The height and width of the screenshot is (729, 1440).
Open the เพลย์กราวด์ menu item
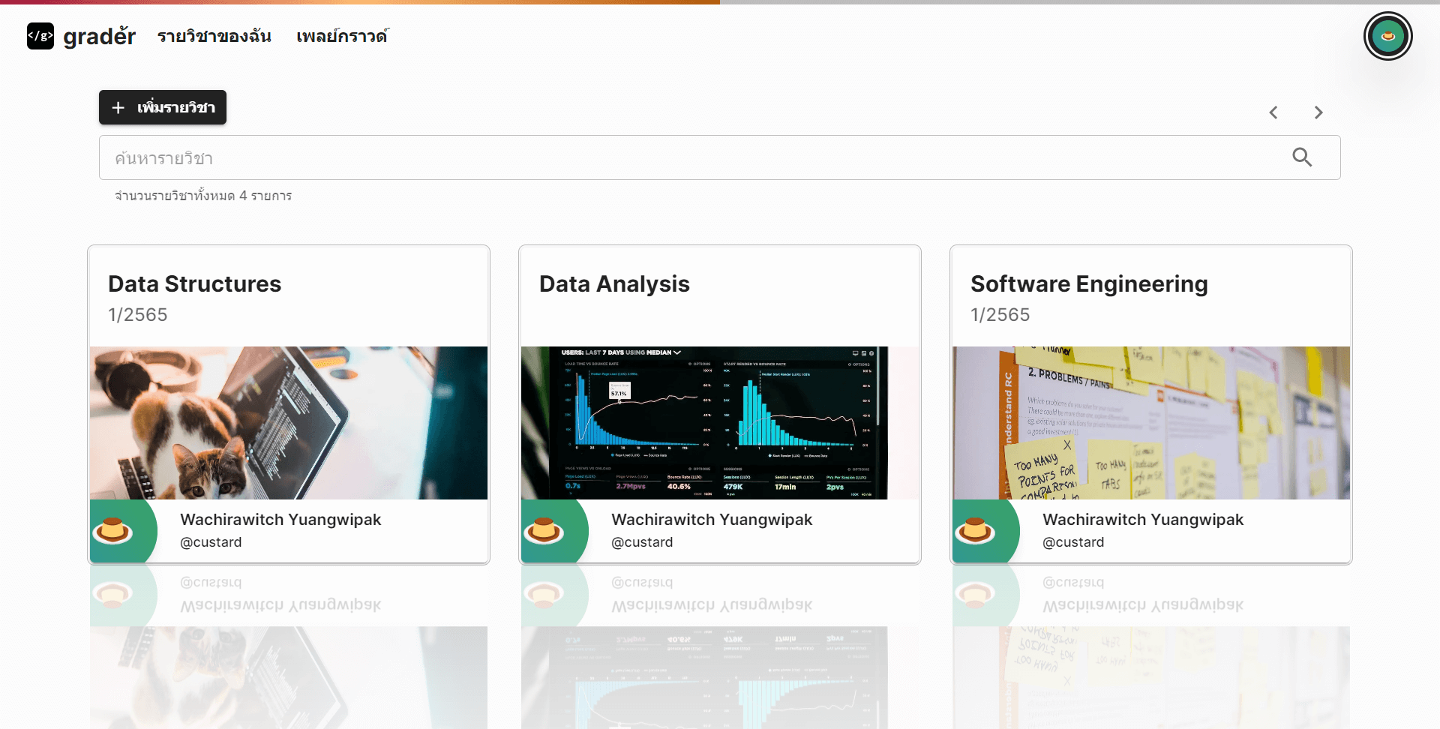(342, 36)
